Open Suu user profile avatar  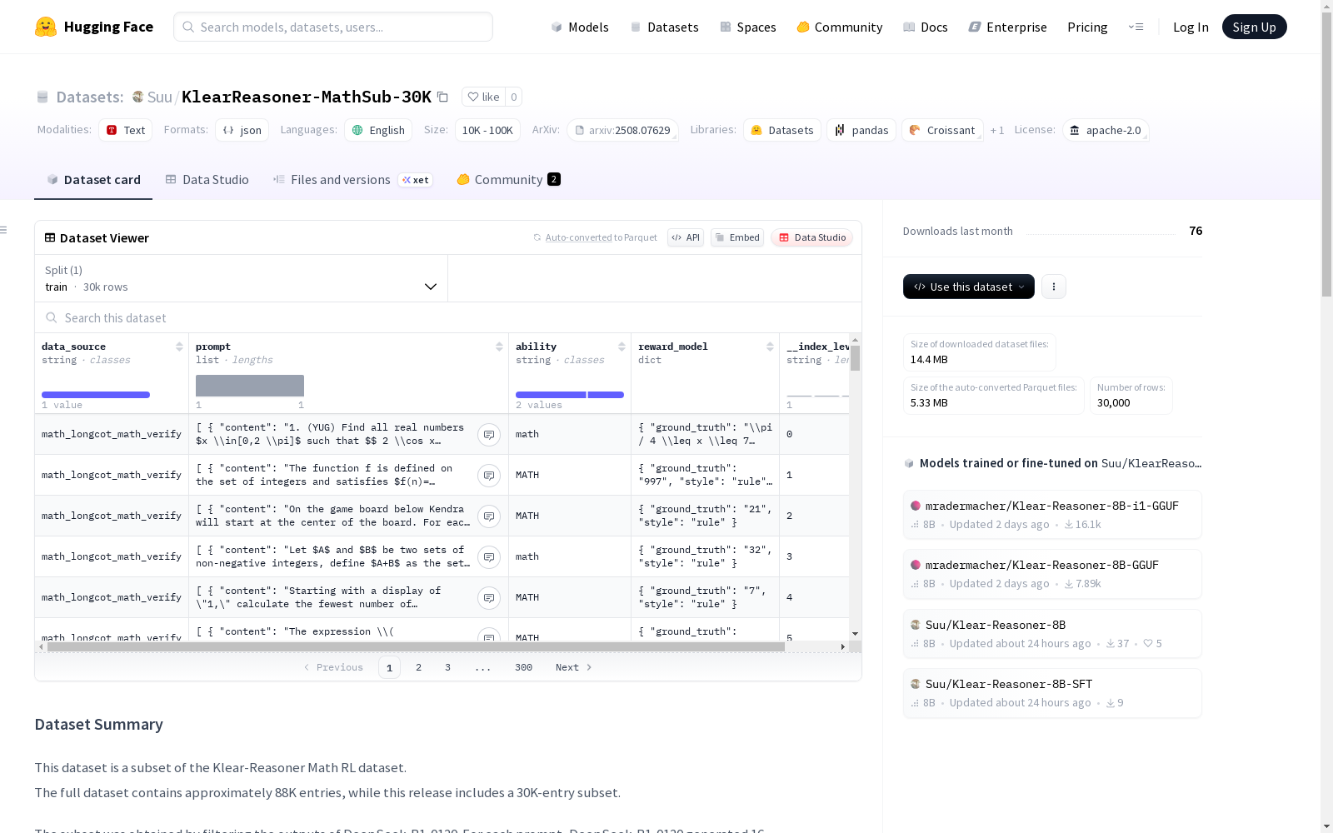138,97
